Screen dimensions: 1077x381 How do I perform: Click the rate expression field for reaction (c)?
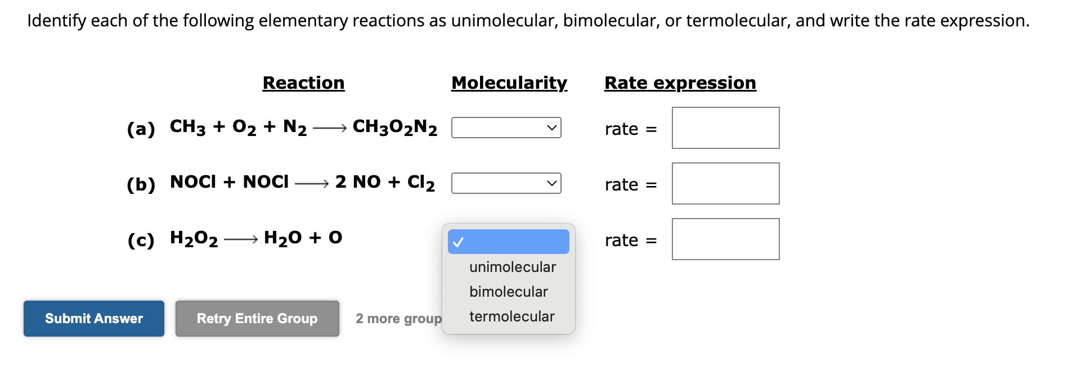point(725,239)
